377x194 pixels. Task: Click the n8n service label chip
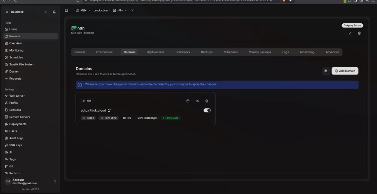pyautogui.click(x=87, y=101)
